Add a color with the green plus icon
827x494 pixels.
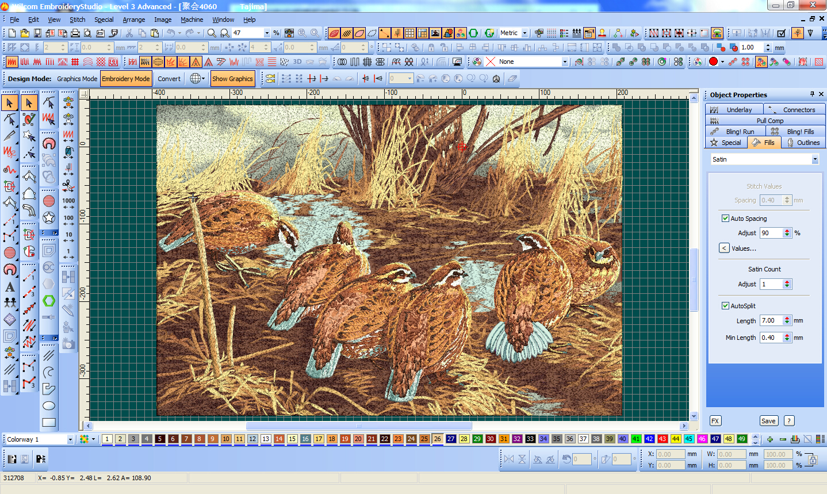pos(769,439)
